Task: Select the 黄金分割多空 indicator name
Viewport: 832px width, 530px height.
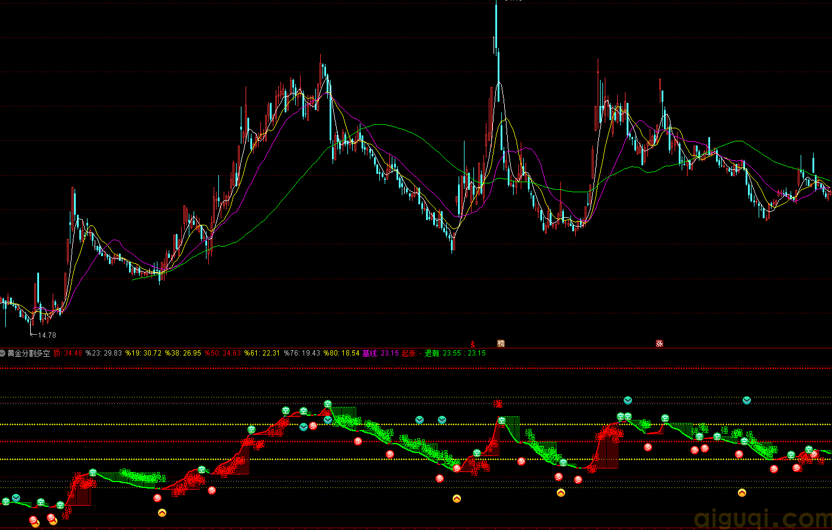Action: [x=28, y=353]
